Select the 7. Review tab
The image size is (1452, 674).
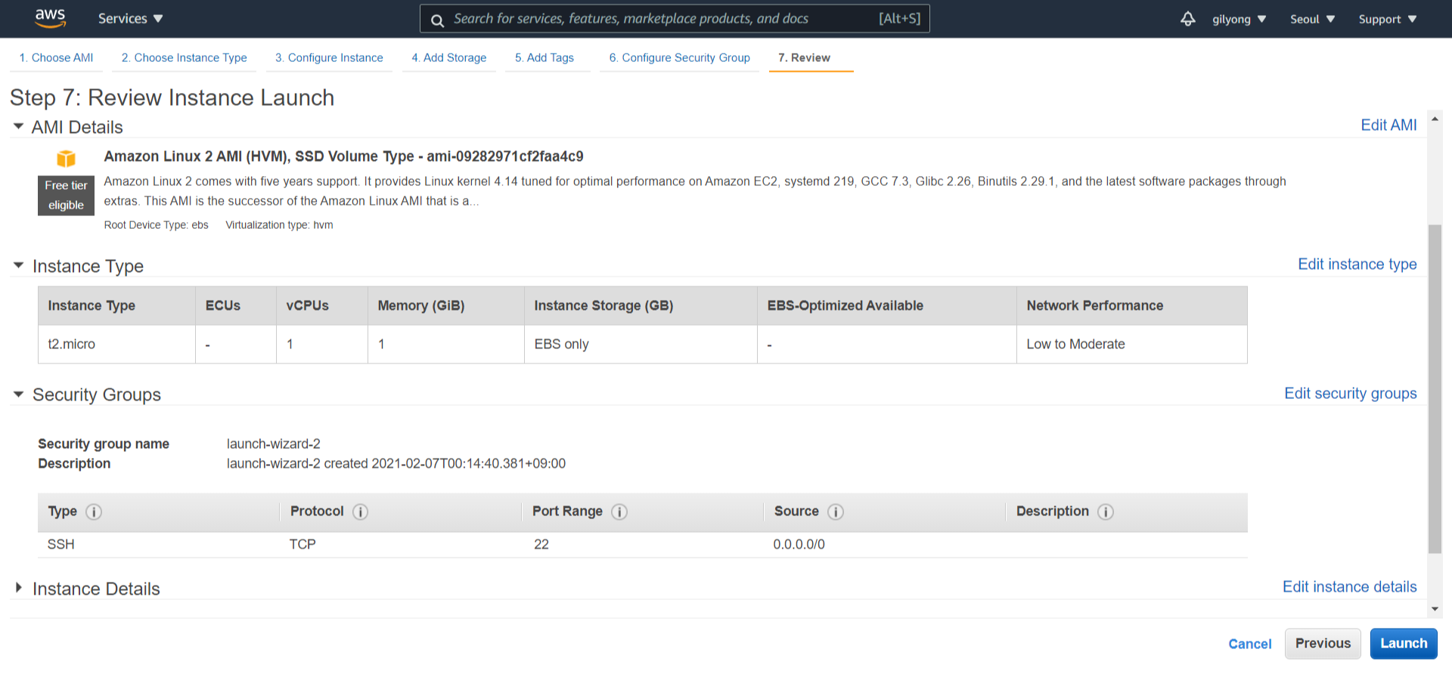tap(804, 57)
